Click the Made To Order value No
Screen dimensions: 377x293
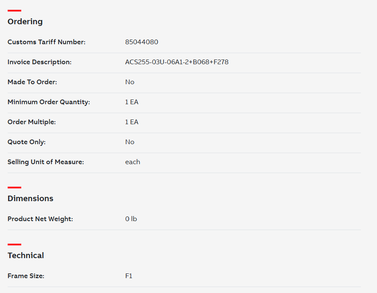tap(130, 82)
